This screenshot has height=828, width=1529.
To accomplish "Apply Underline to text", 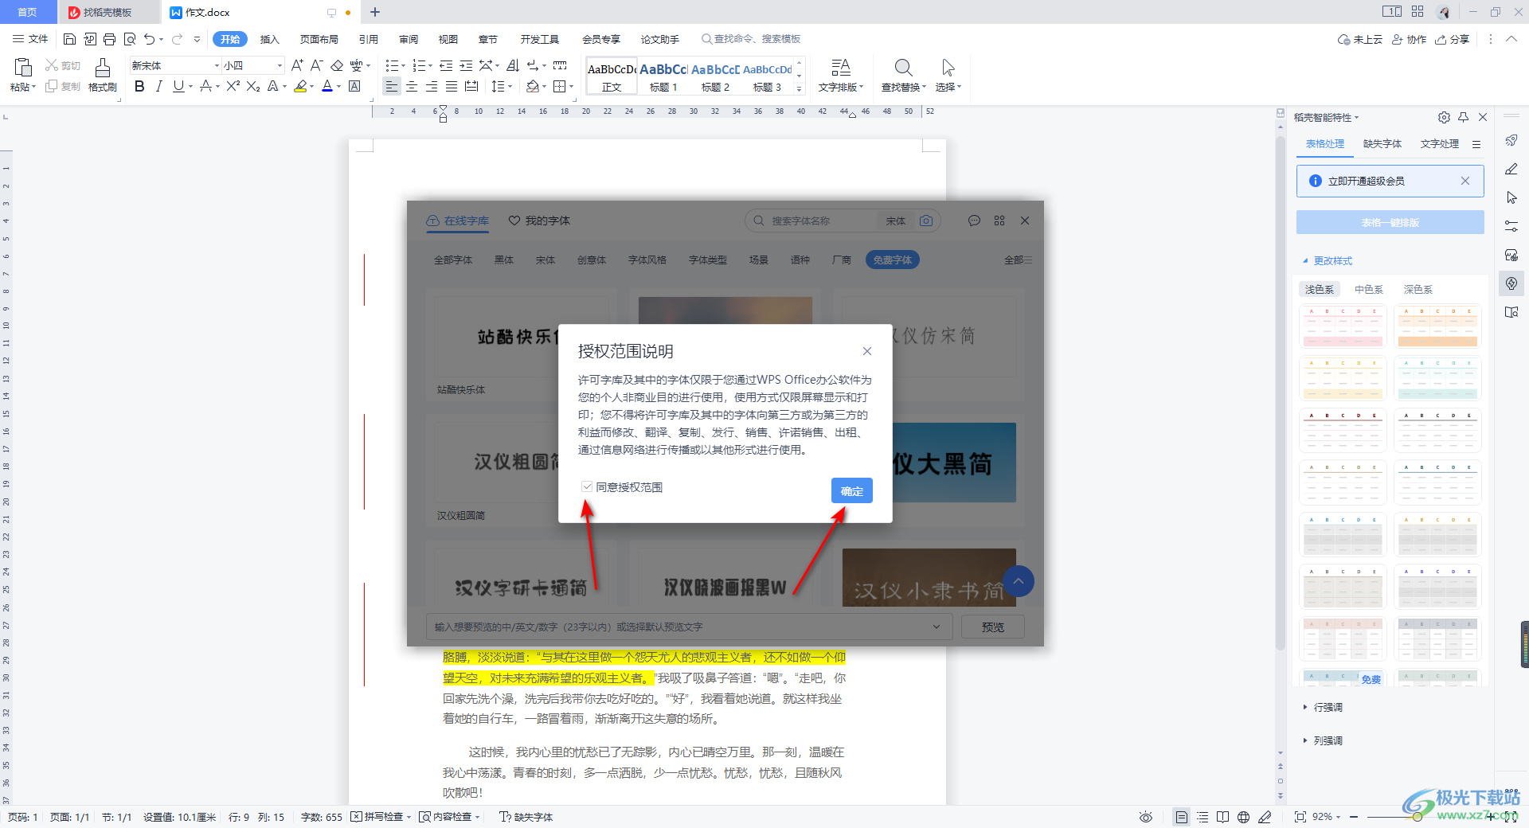I will click(178, 86).
